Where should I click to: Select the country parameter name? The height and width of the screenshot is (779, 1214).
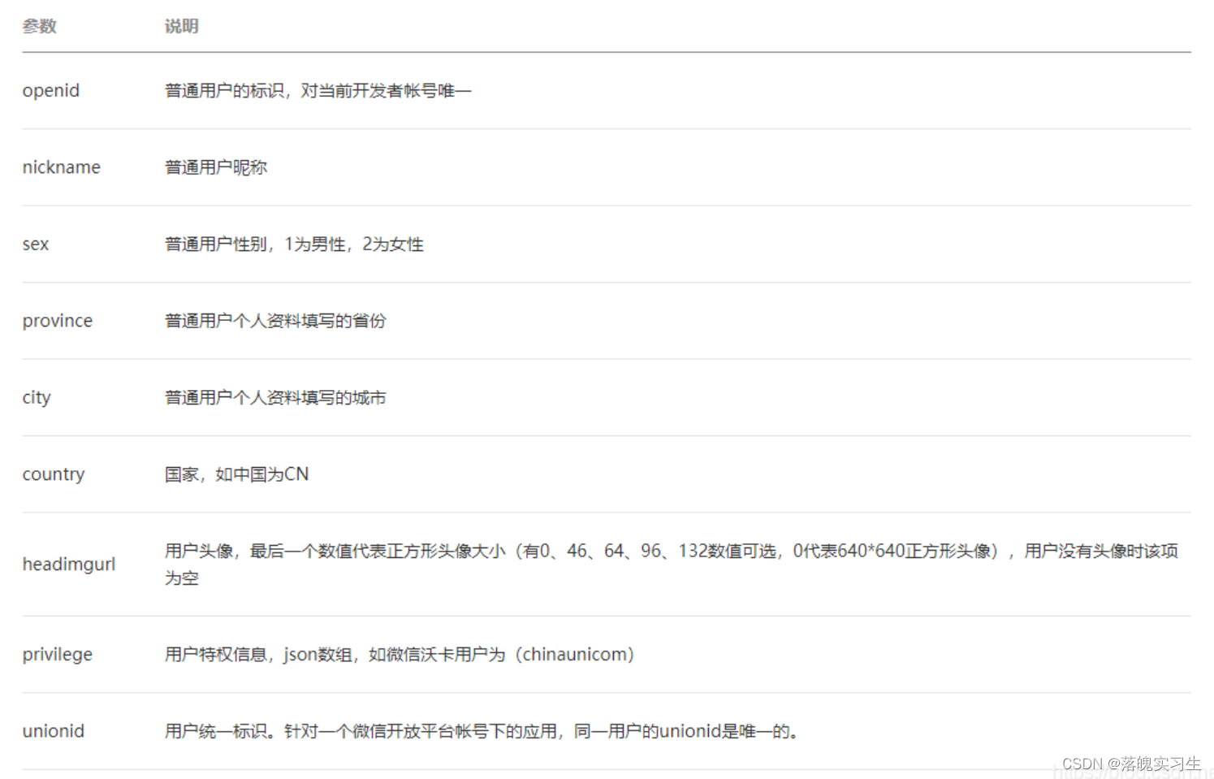coord(53,474)
